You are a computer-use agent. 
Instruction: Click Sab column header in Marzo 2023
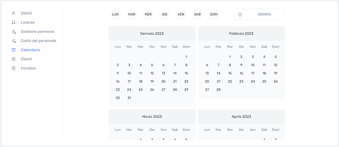click(x=175, y=130)
